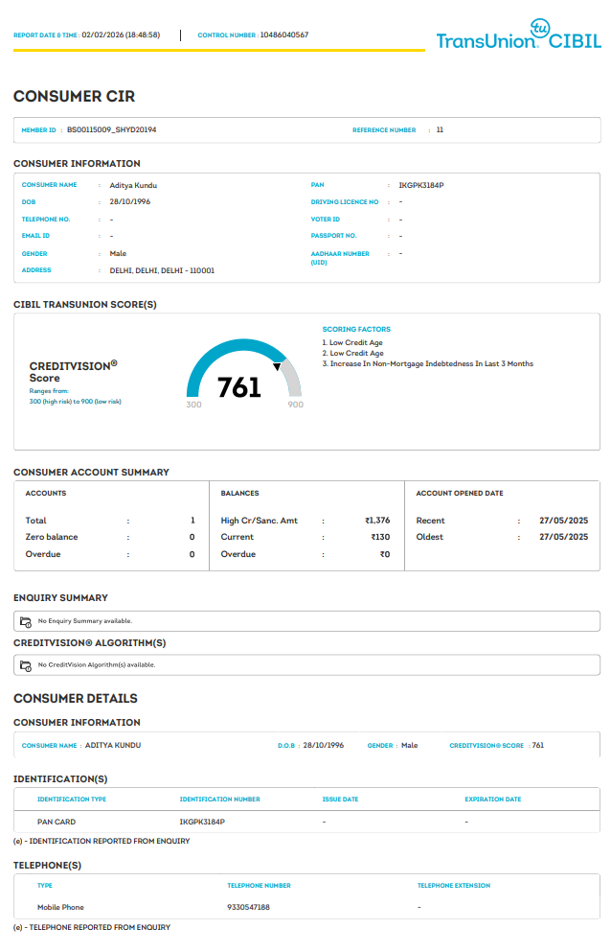This screenshot has height=951, width=611.
Task: Click the CONSUMER ACCOUNT SUMMARY heading
Action: (91, 473)
